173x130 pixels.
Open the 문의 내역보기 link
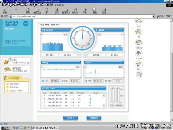pos(15,87)
